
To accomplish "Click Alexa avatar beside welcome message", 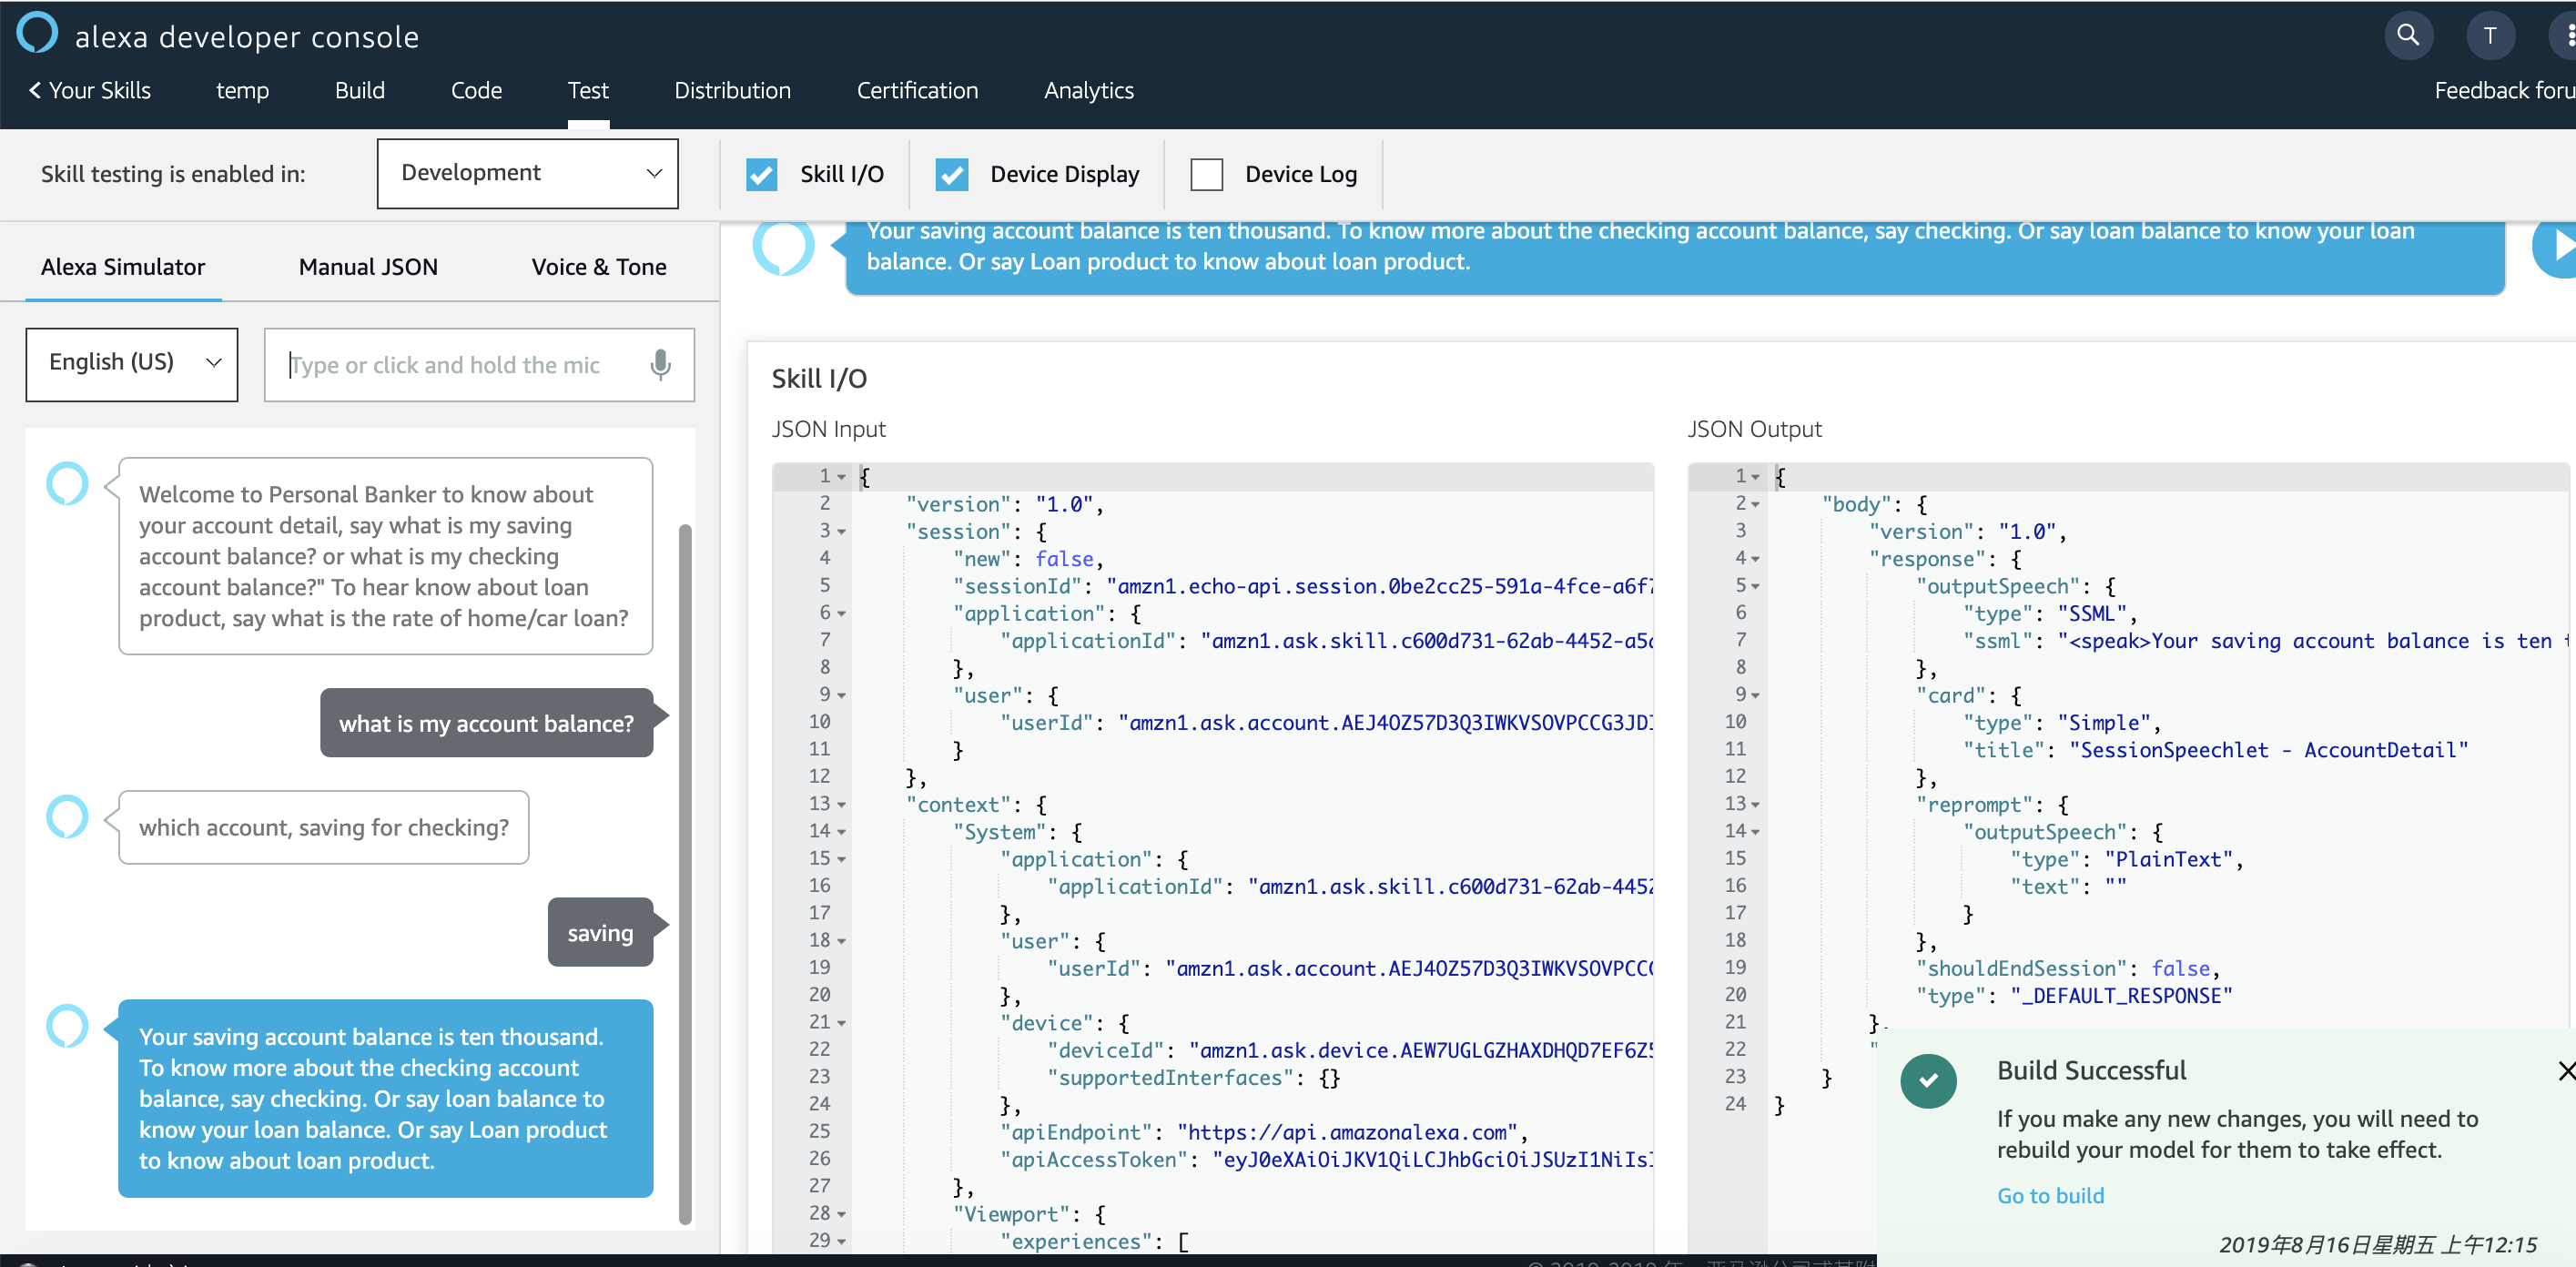I will point(68,483).
